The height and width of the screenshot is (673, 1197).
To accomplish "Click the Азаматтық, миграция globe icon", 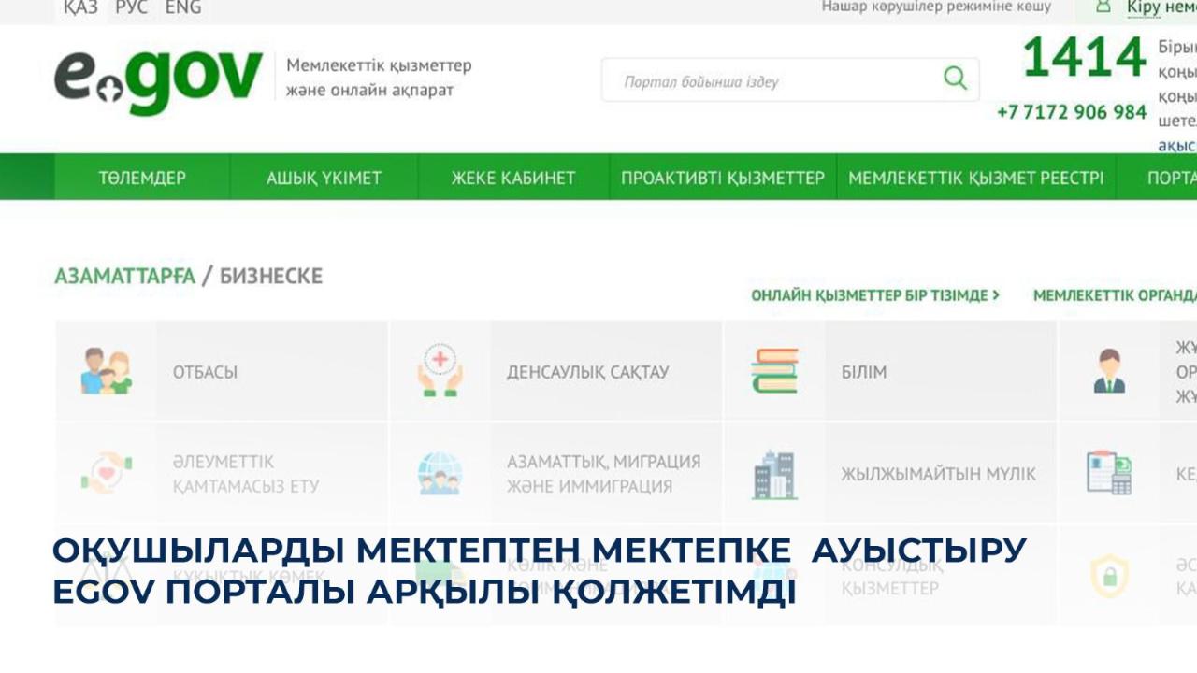I will 440,474.
